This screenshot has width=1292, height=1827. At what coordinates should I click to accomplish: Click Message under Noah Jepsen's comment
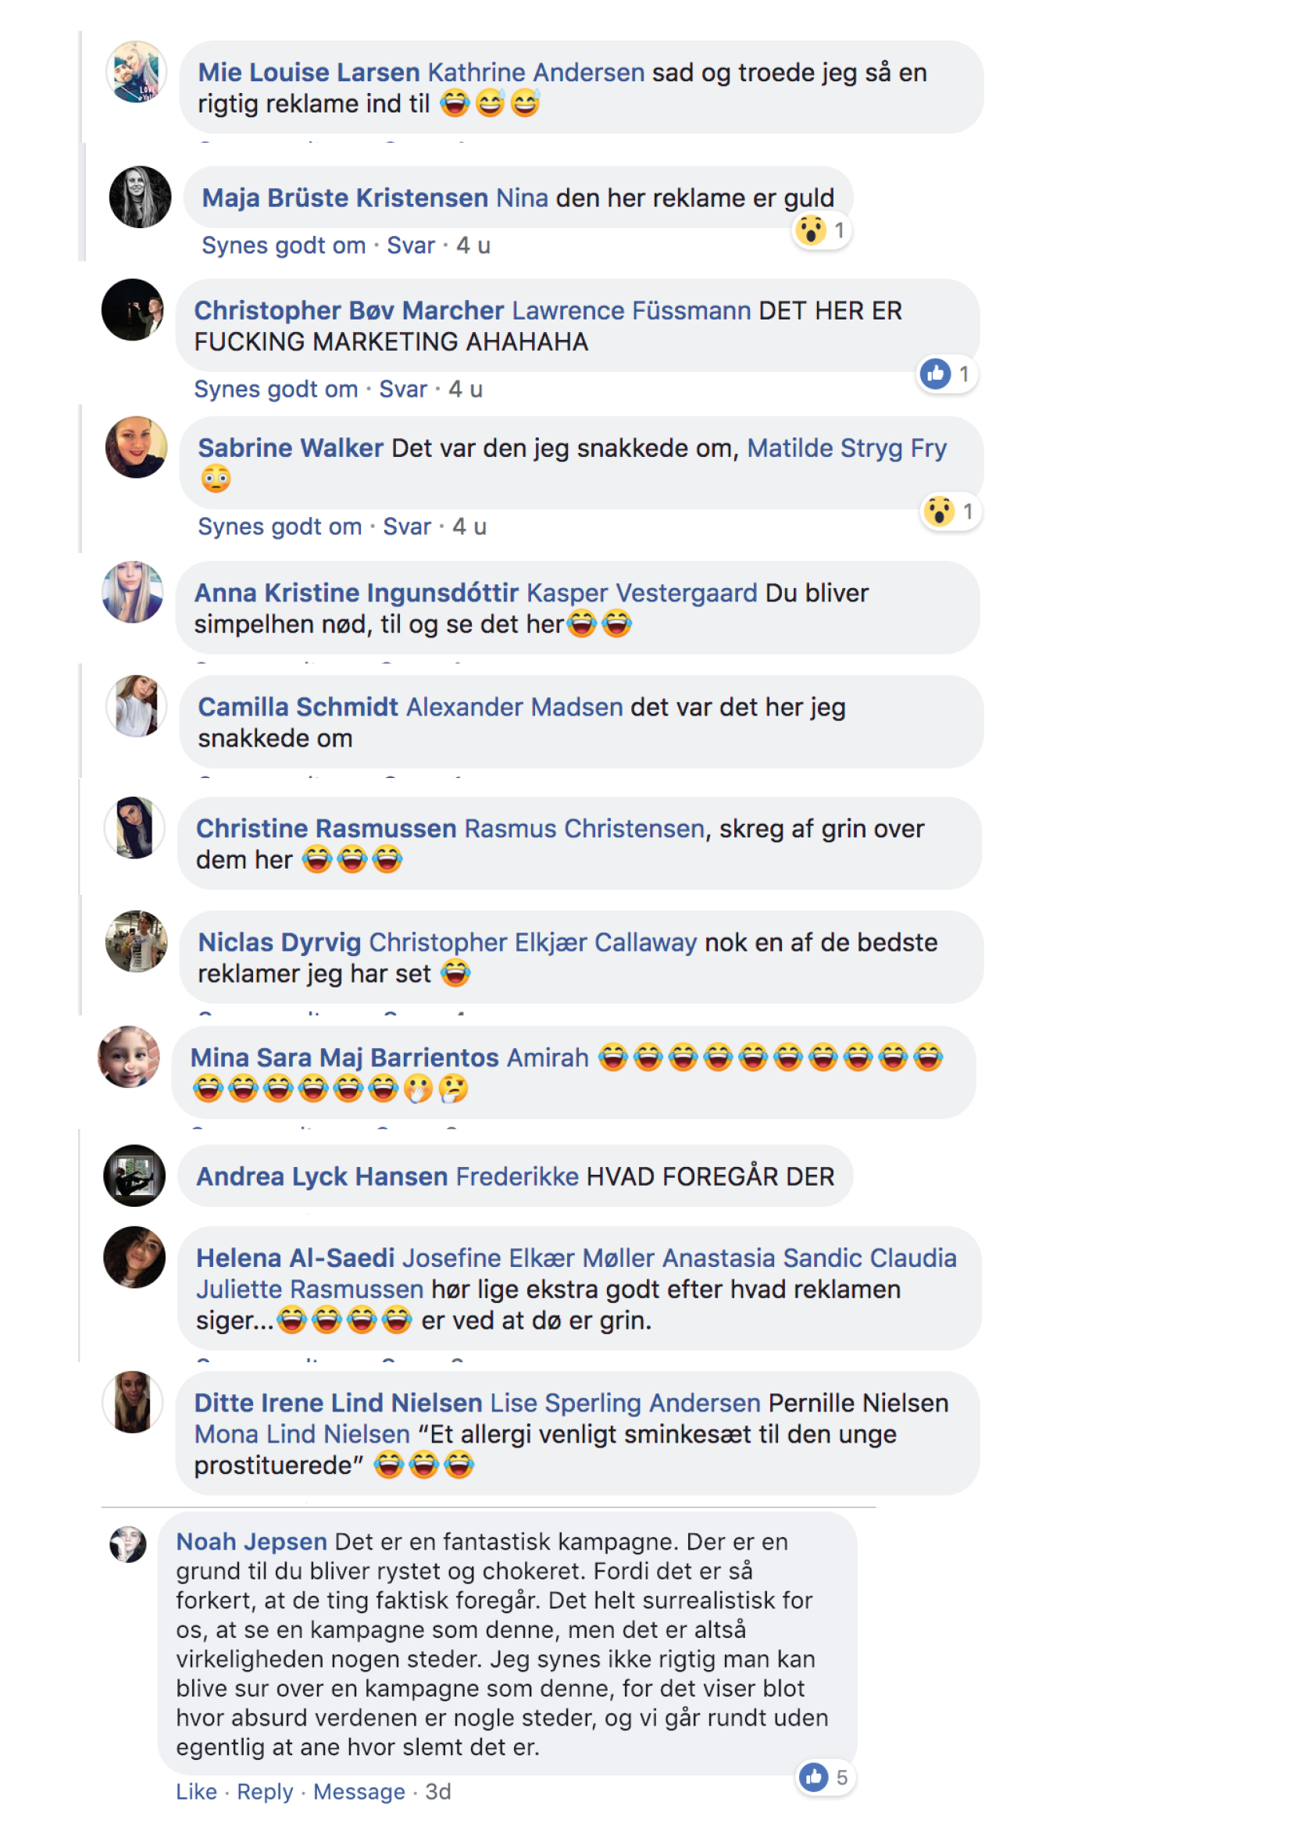[359, 1792]
